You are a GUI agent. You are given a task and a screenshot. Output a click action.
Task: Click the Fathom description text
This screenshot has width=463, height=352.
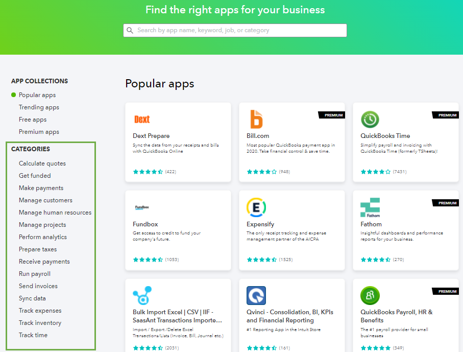click(402, 236)
